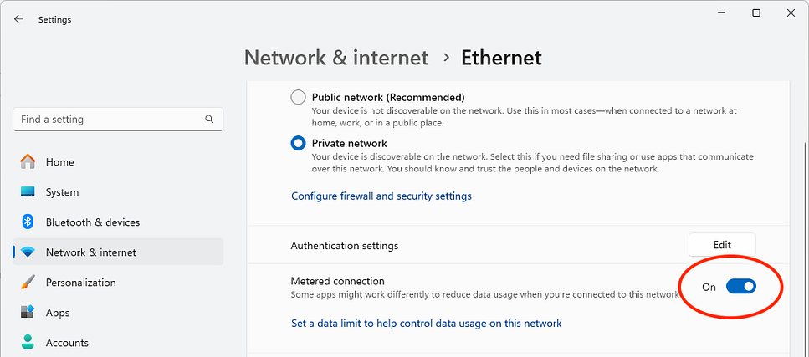The height and width of the screenshot is (357, 809).
Task: Click the Network & internet wifi icon
Action: point(28,252)
